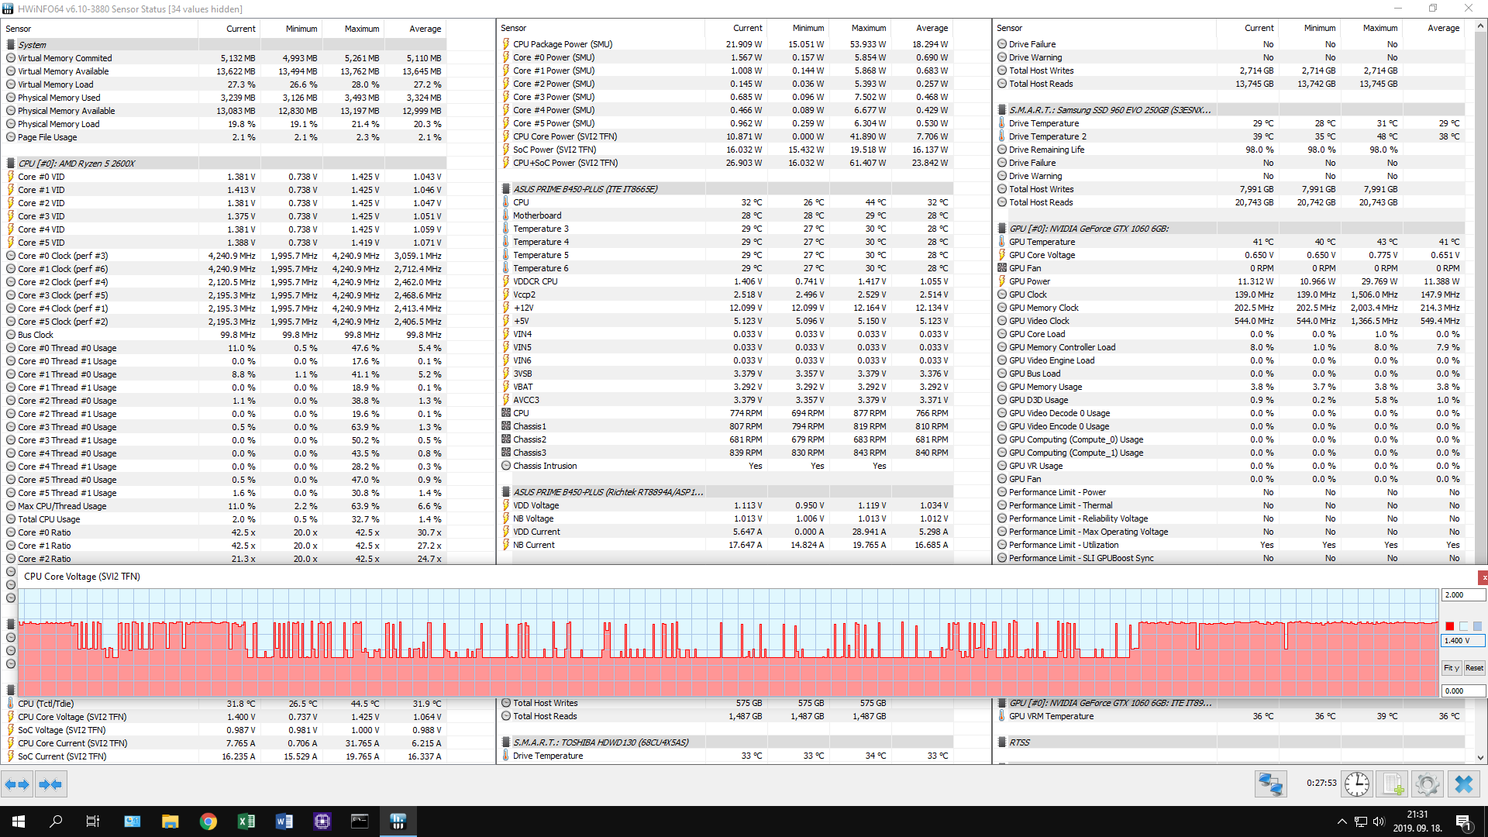1488x837 pixels.
Task: Close sensors with the blue X icon
Action: click(1463, 784)
